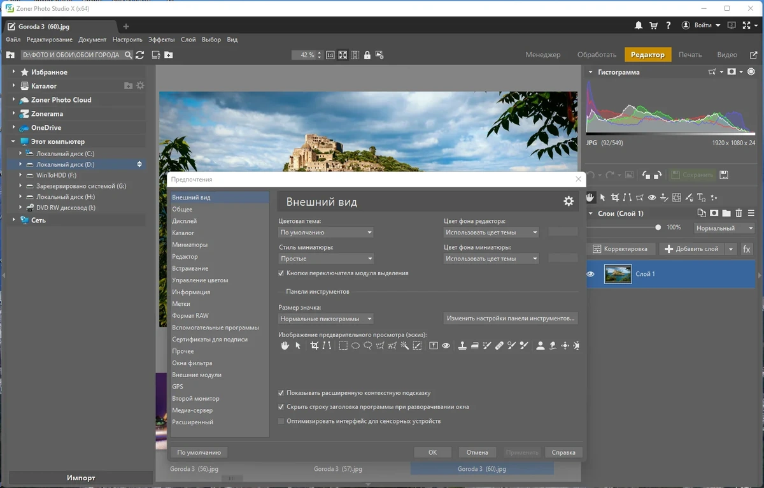Open the preferences gear icon in Внешний вид header
This screenshot has width=764, height=488.
click(569, 201)
